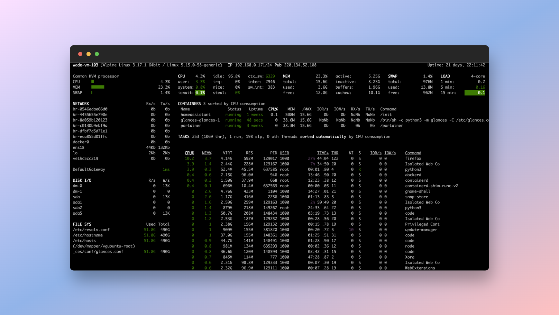Viewport: 559px width, 315px height.
Task: Click the green maximize window button
Action: 97,54
